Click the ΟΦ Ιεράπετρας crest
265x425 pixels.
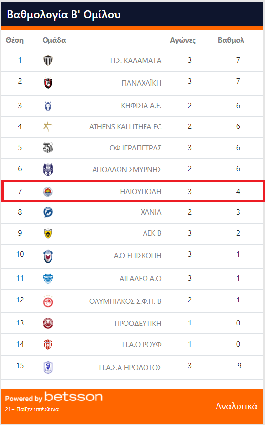tap(48, 148)
